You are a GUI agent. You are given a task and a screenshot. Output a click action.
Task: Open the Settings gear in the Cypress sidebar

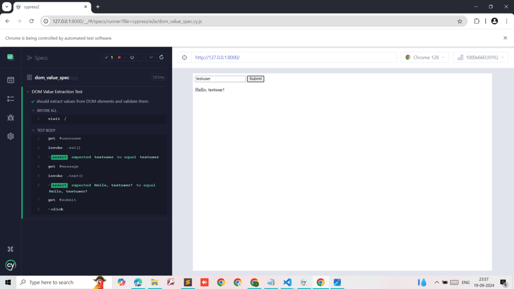10,136
